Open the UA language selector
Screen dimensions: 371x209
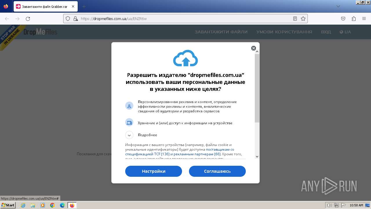tap(345, 32)
